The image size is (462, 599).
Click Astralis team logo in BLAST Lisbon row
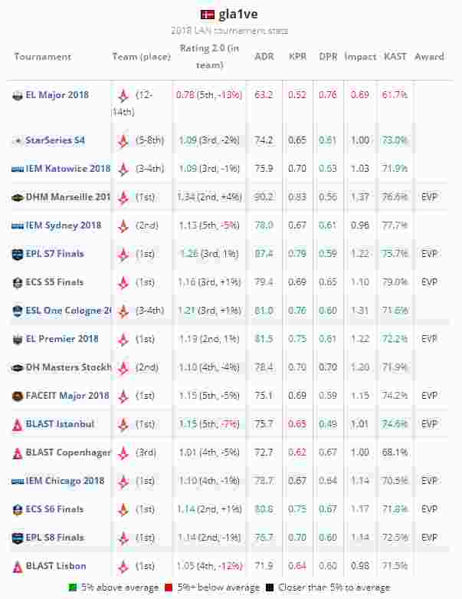(123, 566)
